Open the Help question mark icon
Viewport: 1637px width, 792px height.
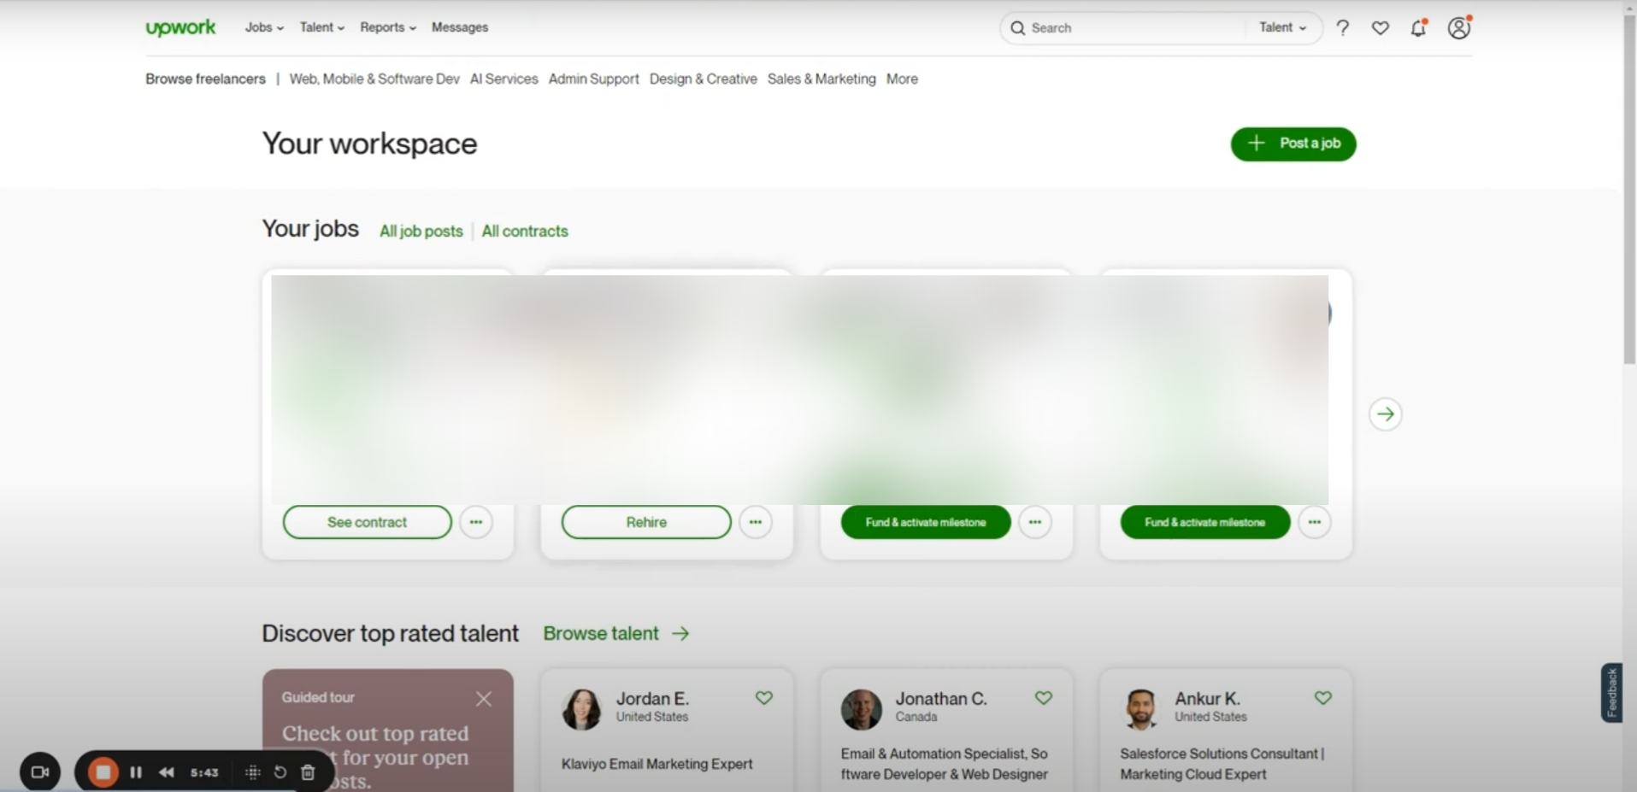coord(1343,28)
